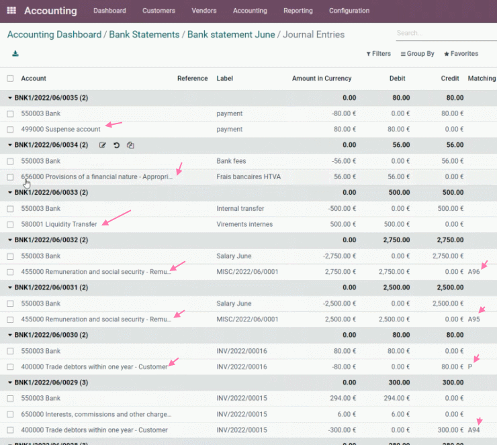Click into the Search field
The image size is (497, 445).
[x=446, y=34]
